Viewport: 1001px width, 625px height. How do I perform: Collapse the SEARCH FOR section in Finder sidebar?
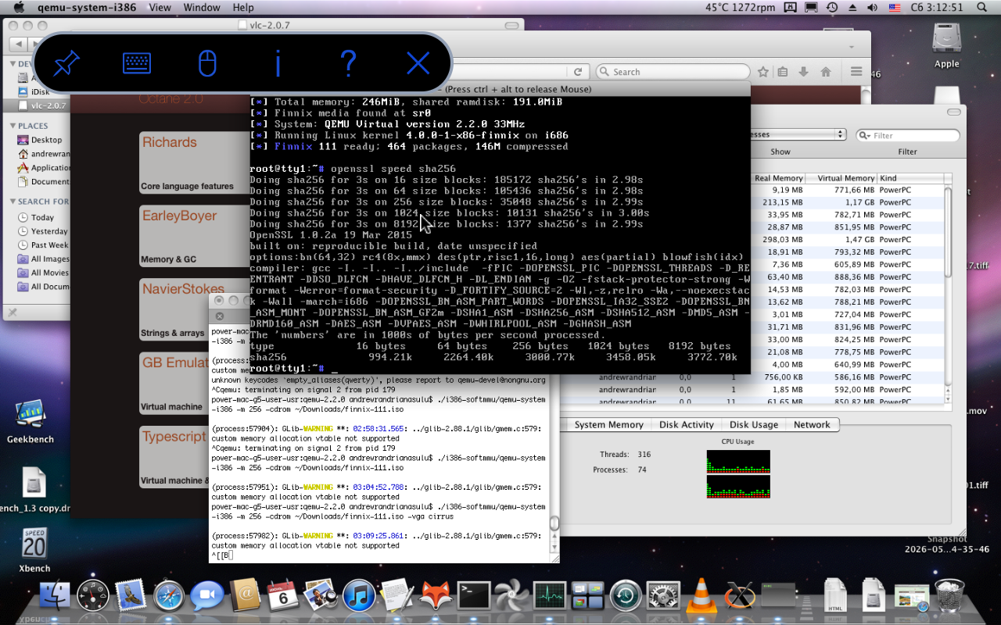[x=13, y=202]
